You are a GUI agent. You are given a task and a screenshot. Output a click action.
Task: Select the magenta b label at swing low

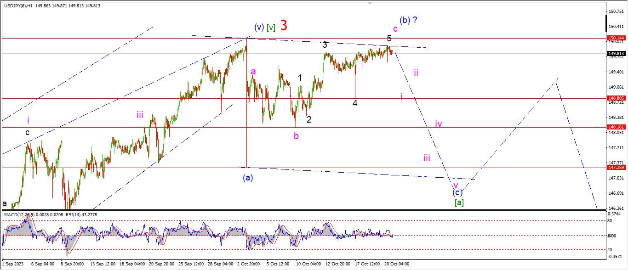(296, 136)
